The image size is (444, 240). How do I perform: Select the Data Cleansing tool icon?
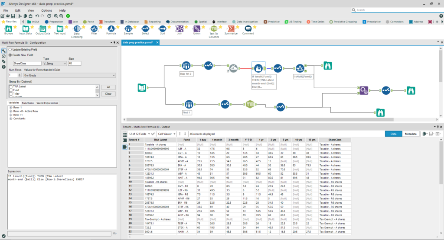pyautogui.click(x=76, y=29)
